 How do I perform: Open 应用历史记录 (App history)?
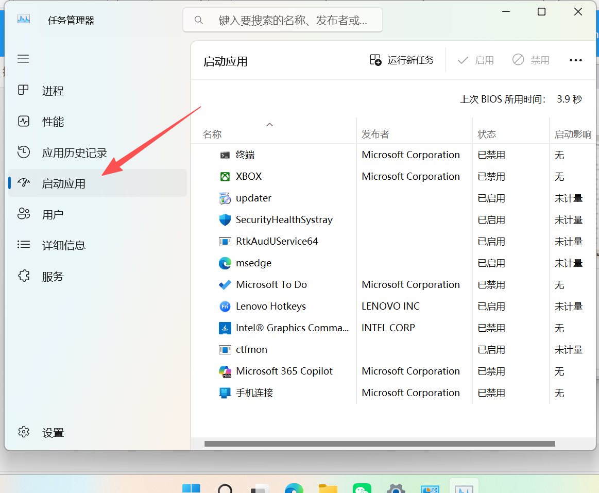pos(97,152)
